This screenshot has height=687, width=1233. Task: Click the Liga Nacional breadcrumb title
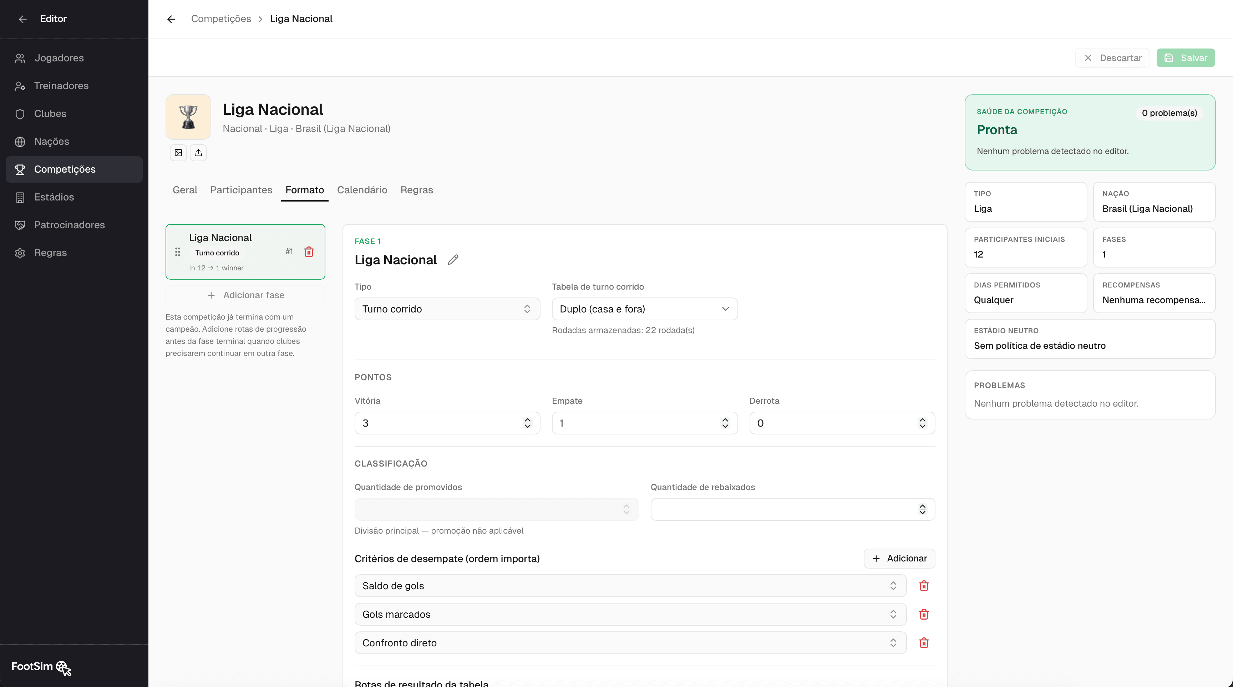coord(301,19)
